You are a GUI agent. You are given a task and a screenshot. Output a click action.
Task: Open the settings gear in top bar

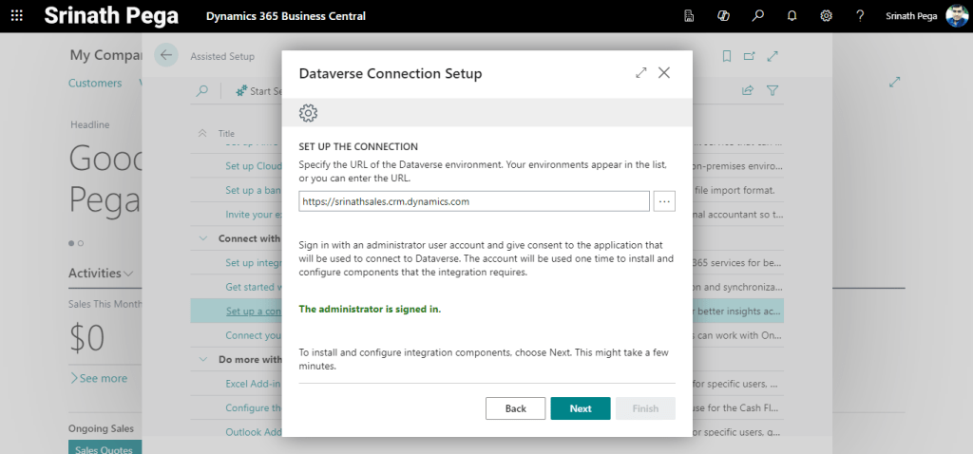click(826, 16)
